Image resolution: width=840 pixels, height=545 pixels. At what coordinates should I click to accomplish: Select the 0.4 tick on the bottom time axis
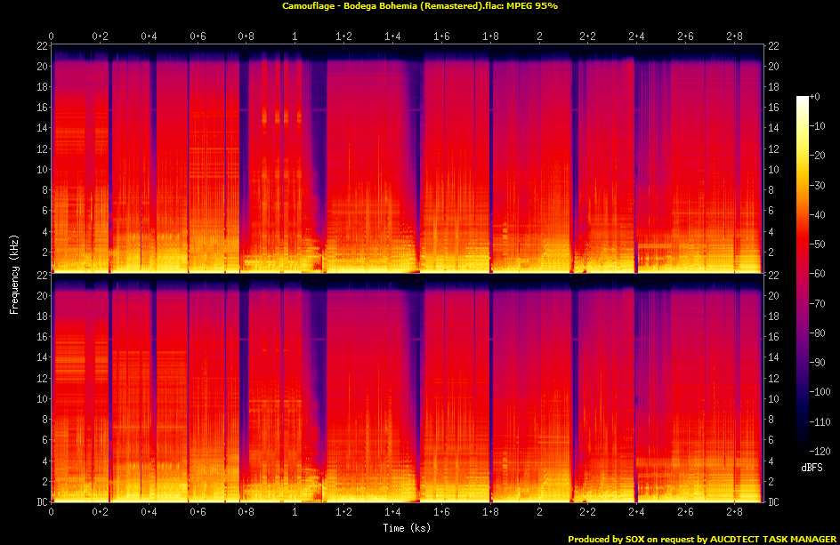click(x=149, y=514)
